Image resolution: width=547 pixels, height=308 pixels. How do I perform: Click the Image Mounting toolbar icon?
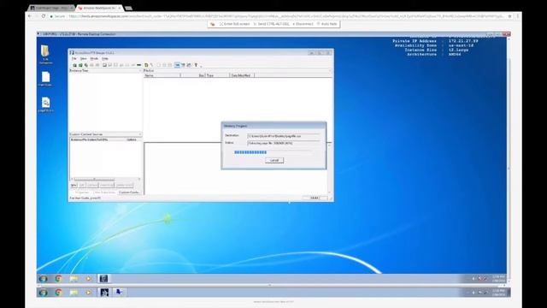pyautogui.click(x=85, y=65)
